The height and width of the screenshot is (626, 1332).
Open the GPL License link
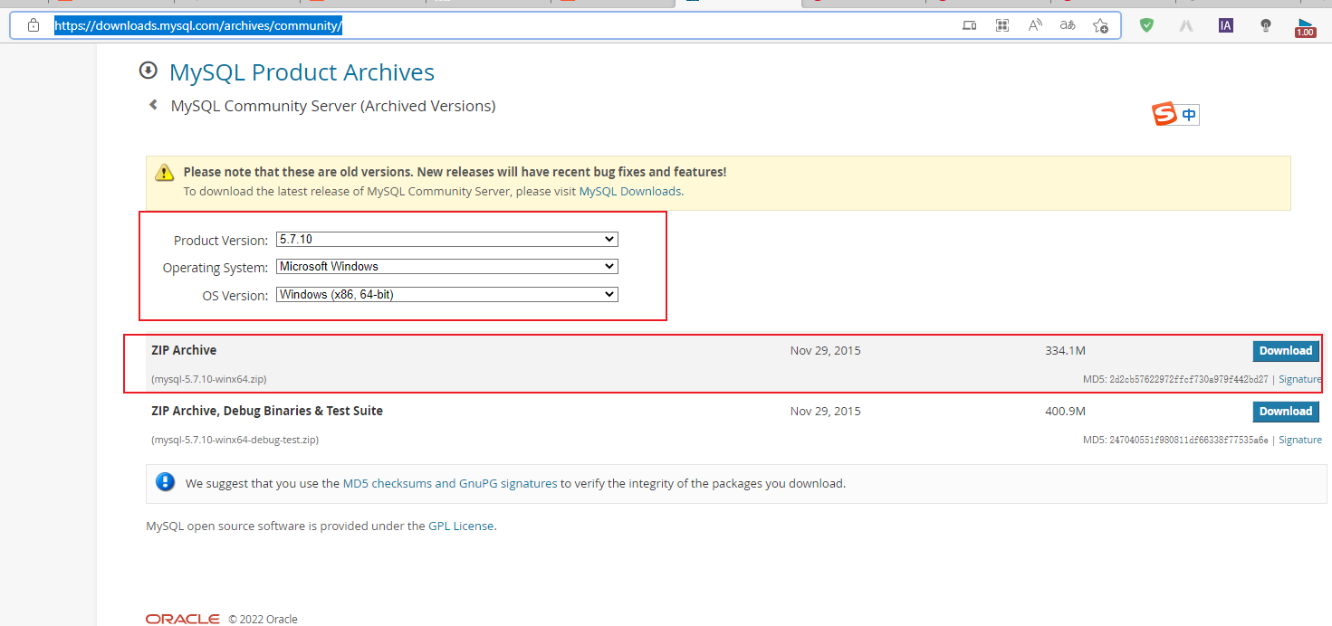click(x=461, y=526)
